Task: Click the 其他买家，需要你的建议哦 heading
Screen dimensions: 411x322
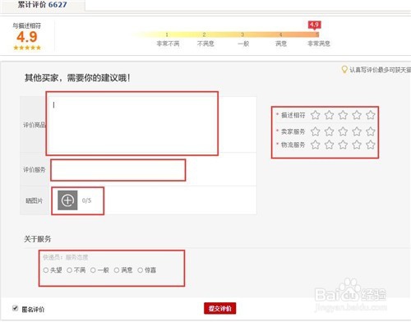Action: coord(77,78)
